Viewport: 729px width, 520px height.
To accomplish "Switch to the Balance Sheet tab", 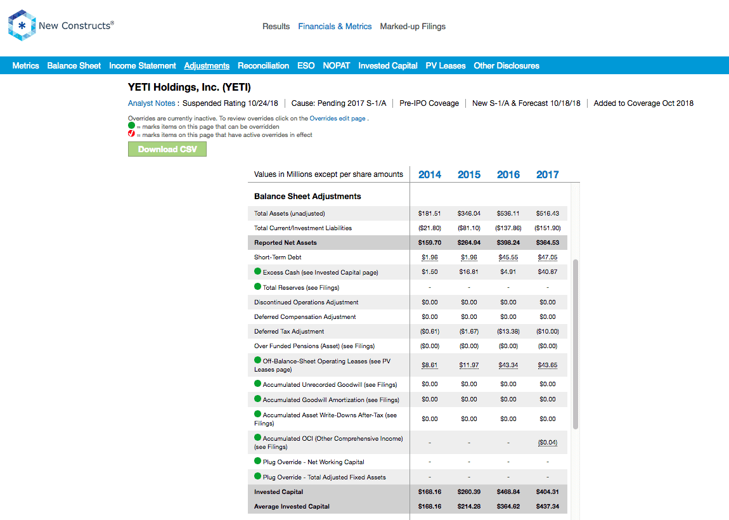I will 74,65.
